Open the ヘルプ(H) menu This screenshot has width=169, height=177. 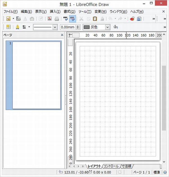coord(137,12)
